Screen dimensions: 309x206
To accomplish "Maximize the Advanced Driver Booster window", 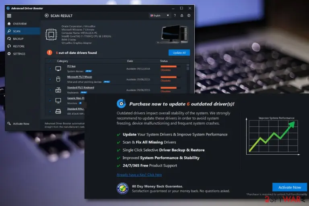I will point(181,8).
